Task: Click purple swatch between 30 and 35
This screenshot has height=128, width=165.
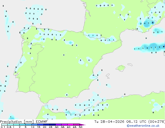Action: tap(59, 125)
